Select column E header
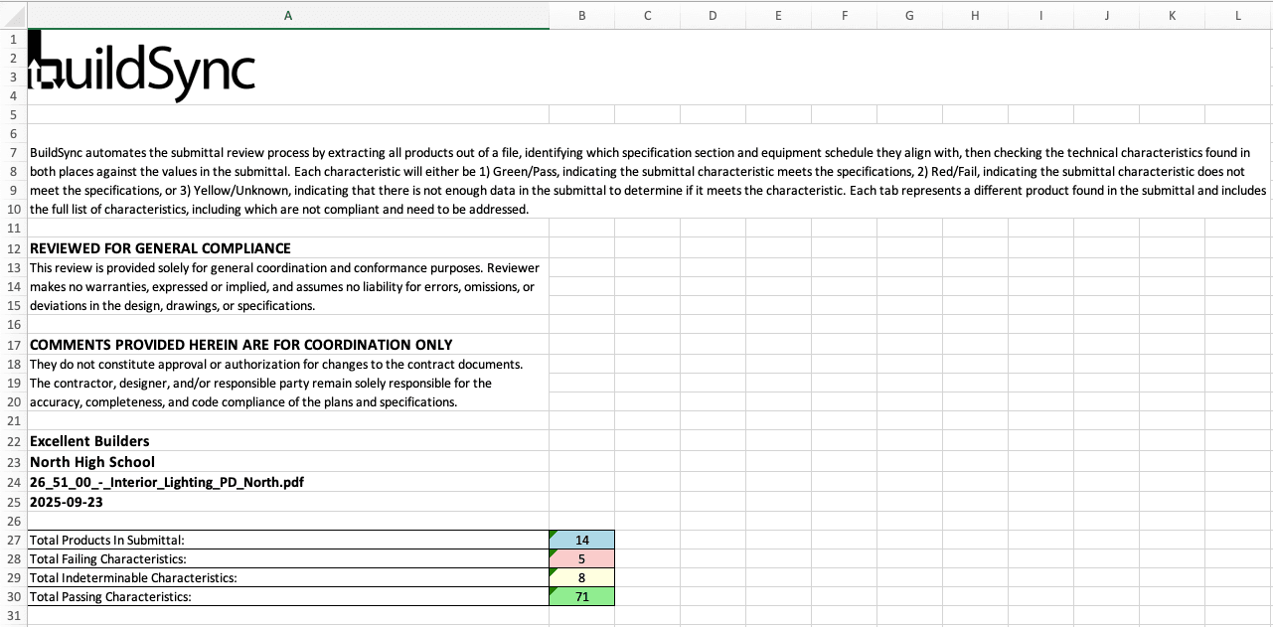This screenshot has height=627, width=1273. 778,15
